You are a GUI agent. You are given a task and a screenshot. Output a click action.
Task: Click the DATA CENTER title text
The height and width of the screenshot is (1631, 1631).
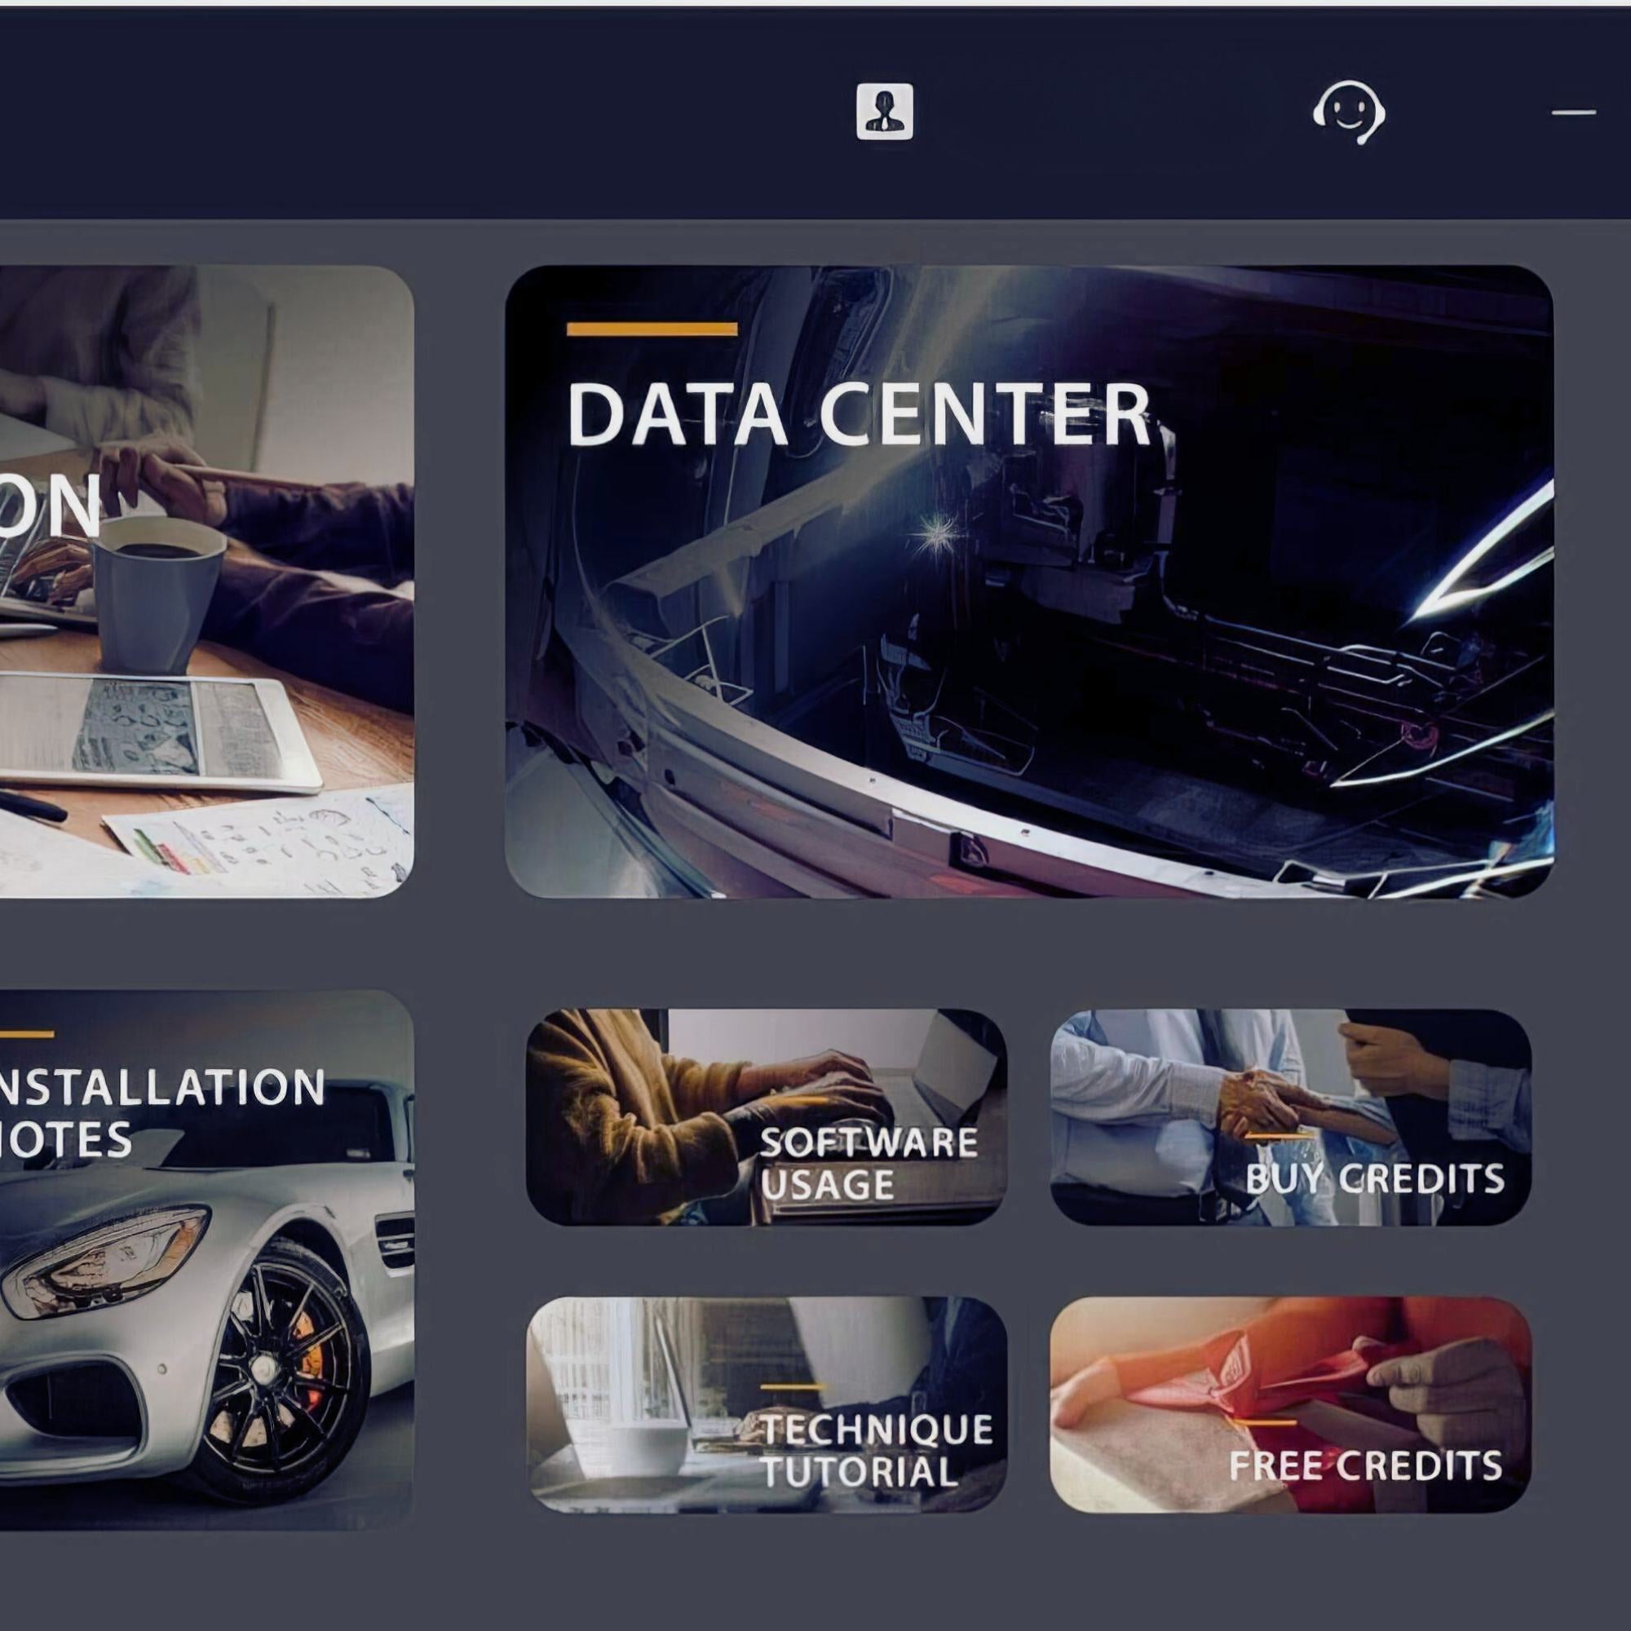(860, 414)
